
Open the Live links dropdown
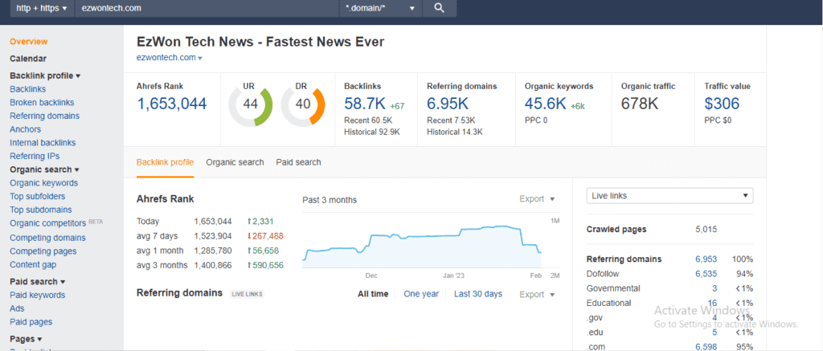coord(669,196)
